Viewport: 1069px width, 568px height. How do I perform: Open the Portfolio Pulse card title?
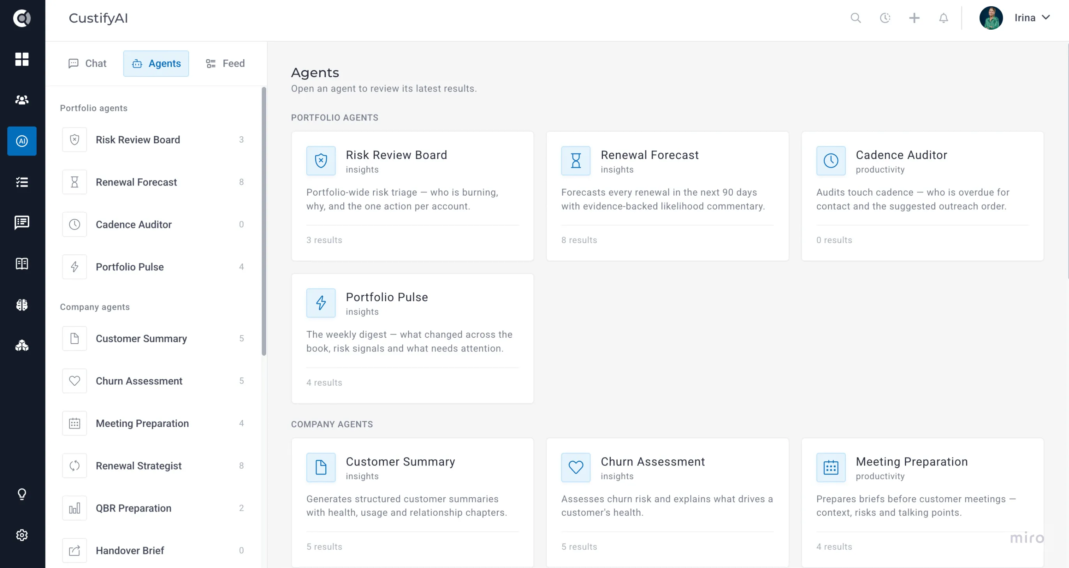click(387, 297)
